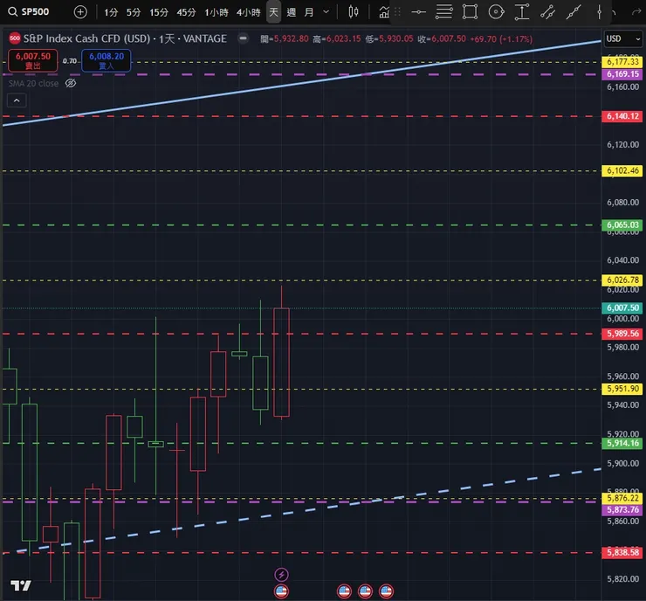The width and height of the screenshot is (646, 601).
Task: Click the red 500 symbol logo
Action: 15,38
